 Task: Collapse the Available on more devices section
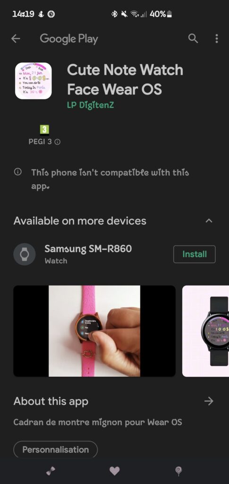(209, 221)
